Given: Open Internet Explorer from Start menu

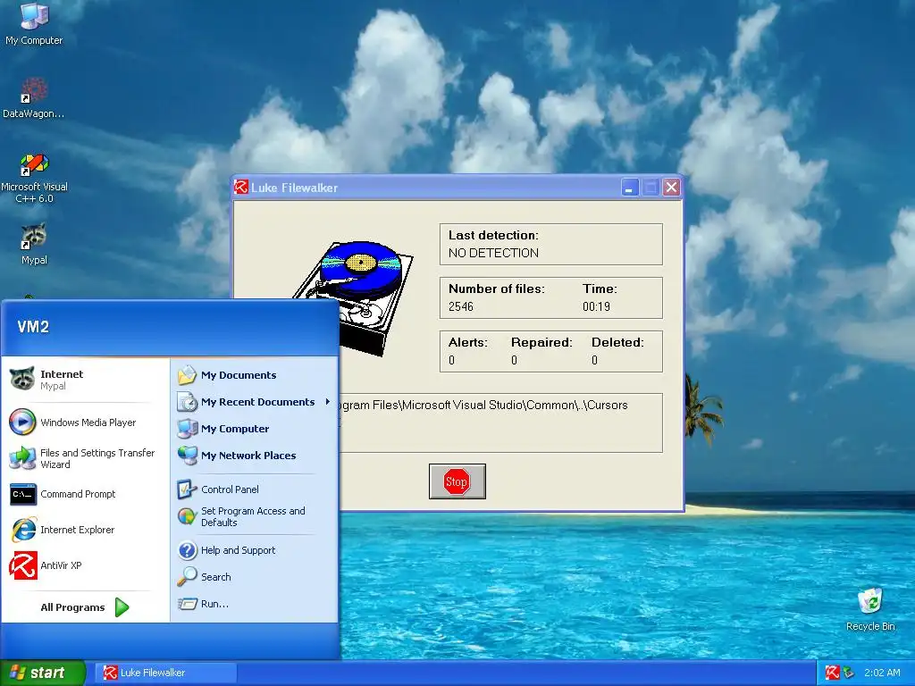Looking at the screenshot, I should (85, 530).
